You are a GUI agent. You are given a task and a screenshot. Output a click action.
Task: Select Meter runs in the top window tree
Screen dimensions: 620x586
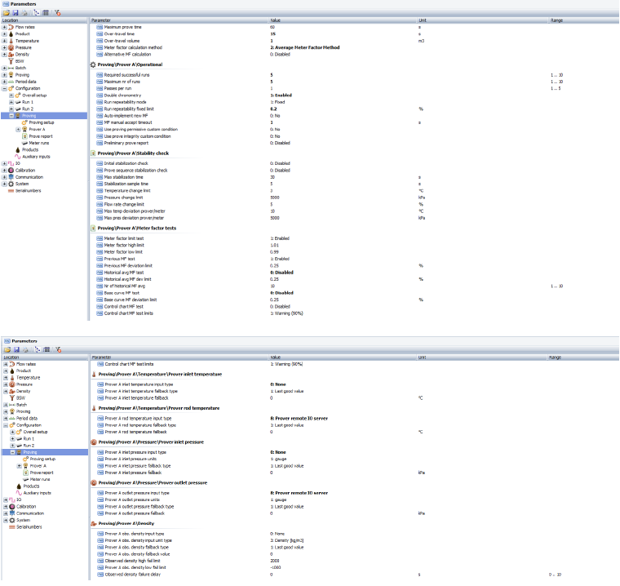[39, 144]
